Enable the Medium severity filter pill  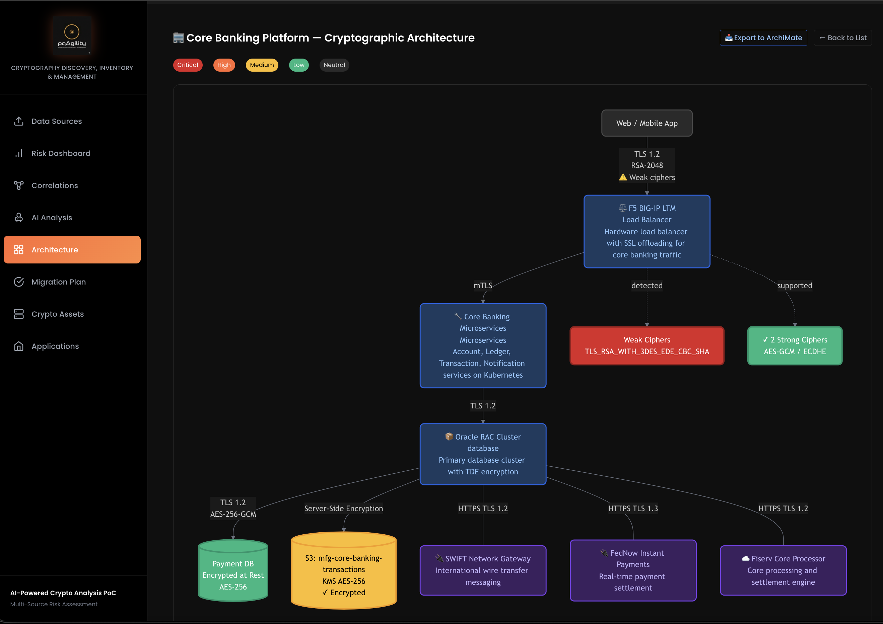coord(262,65)
